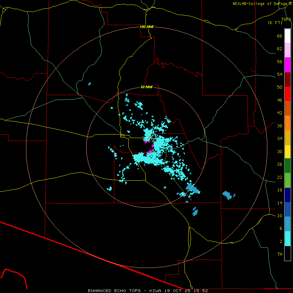Screen dimensions: 293x293
Task: Click the medium blue 18 kft swatch
Action: point(287,209)
